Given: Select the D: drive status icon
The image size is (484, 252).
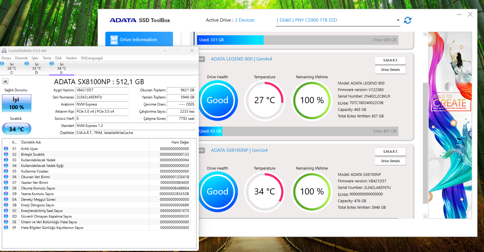Looking at the screenshot, I should pyautogui.click(x=27, y=64).
